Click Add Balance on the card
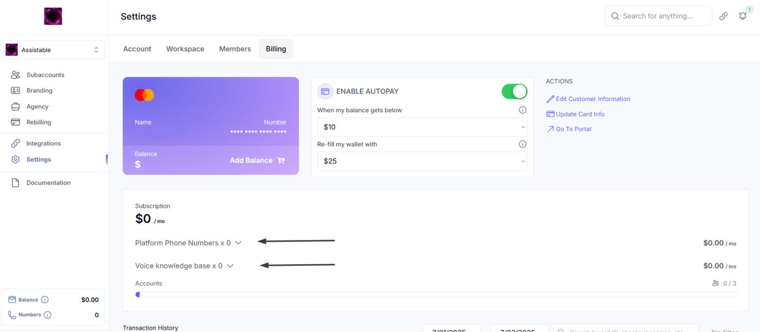Image resolution: width=760 pixels, height=332 pixels. click(257, 160)
